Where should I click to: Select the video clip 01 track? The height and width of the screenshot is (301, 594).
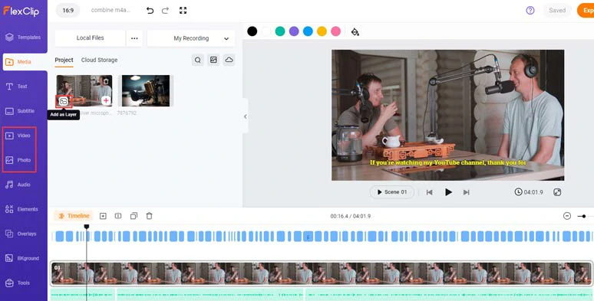[322, 273]
